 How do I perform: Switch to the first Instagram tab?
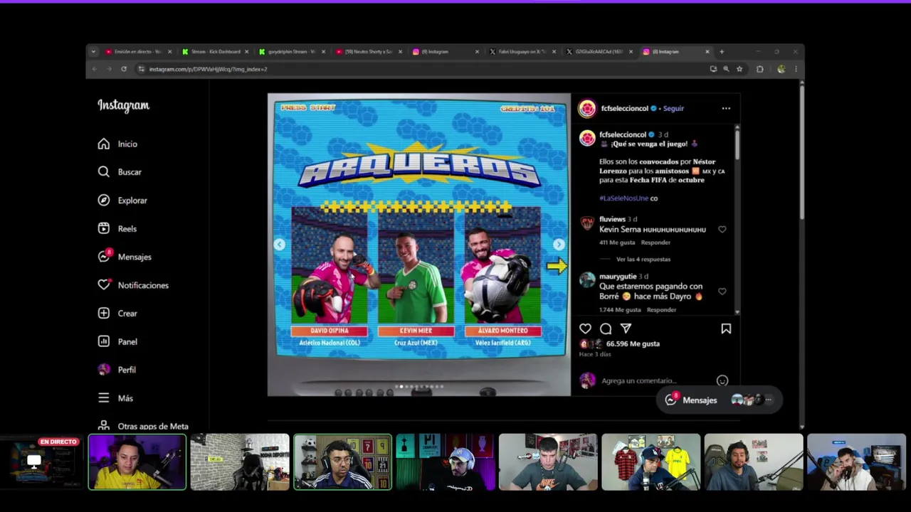point(446,51)
